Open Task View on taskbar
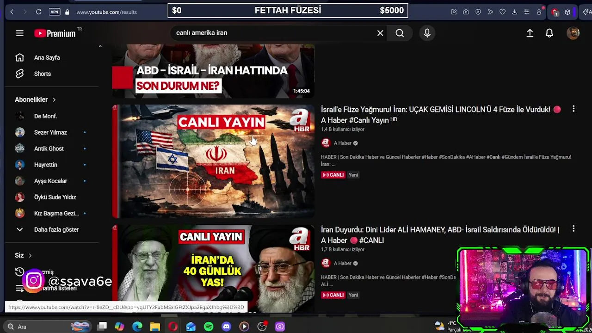 pyautogui.click(x=102, y=327)
